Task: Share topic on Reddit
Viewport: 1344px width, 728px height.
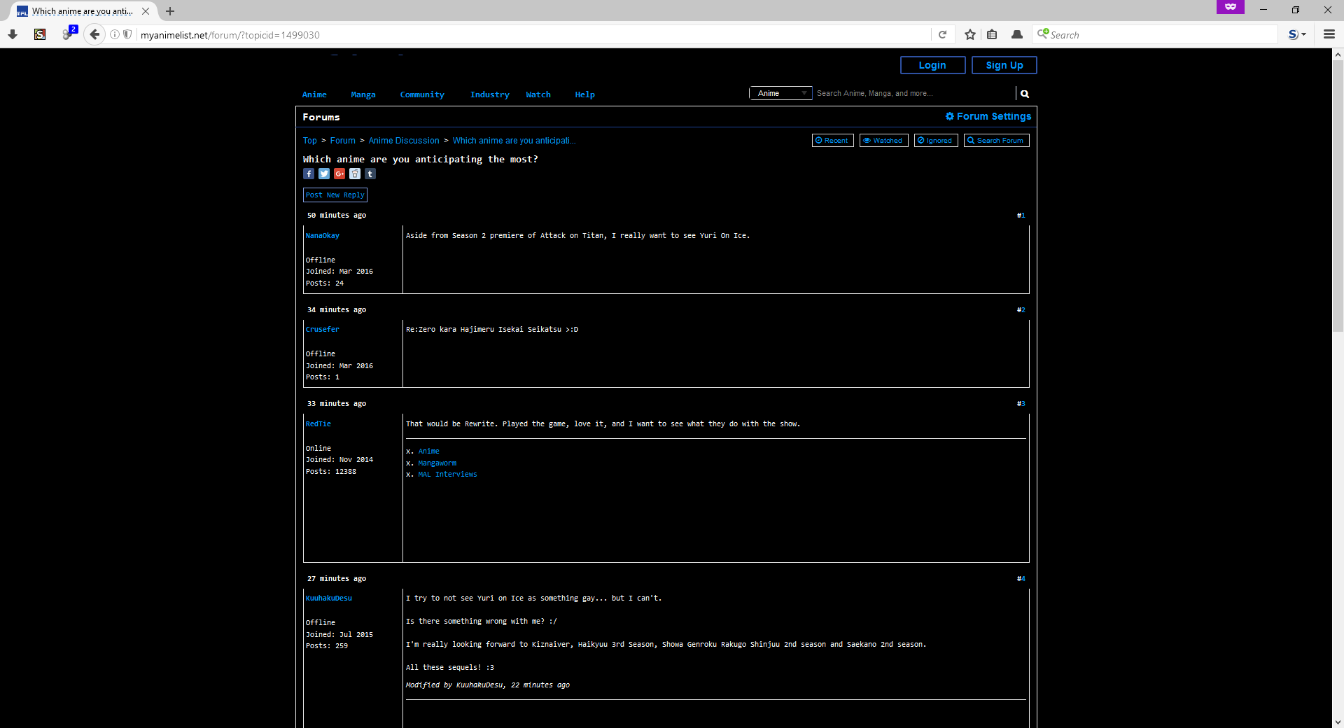Action: pos(355,174)
